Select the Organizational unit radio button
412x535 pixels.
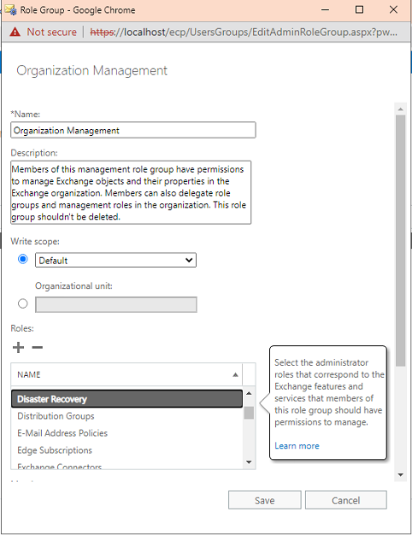tap(23, 303)
